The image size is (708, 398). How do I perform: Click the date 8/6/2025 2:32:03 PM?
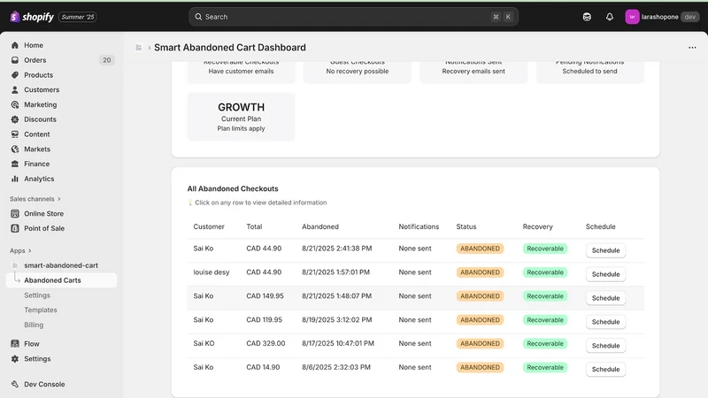(x=336, y=367)
